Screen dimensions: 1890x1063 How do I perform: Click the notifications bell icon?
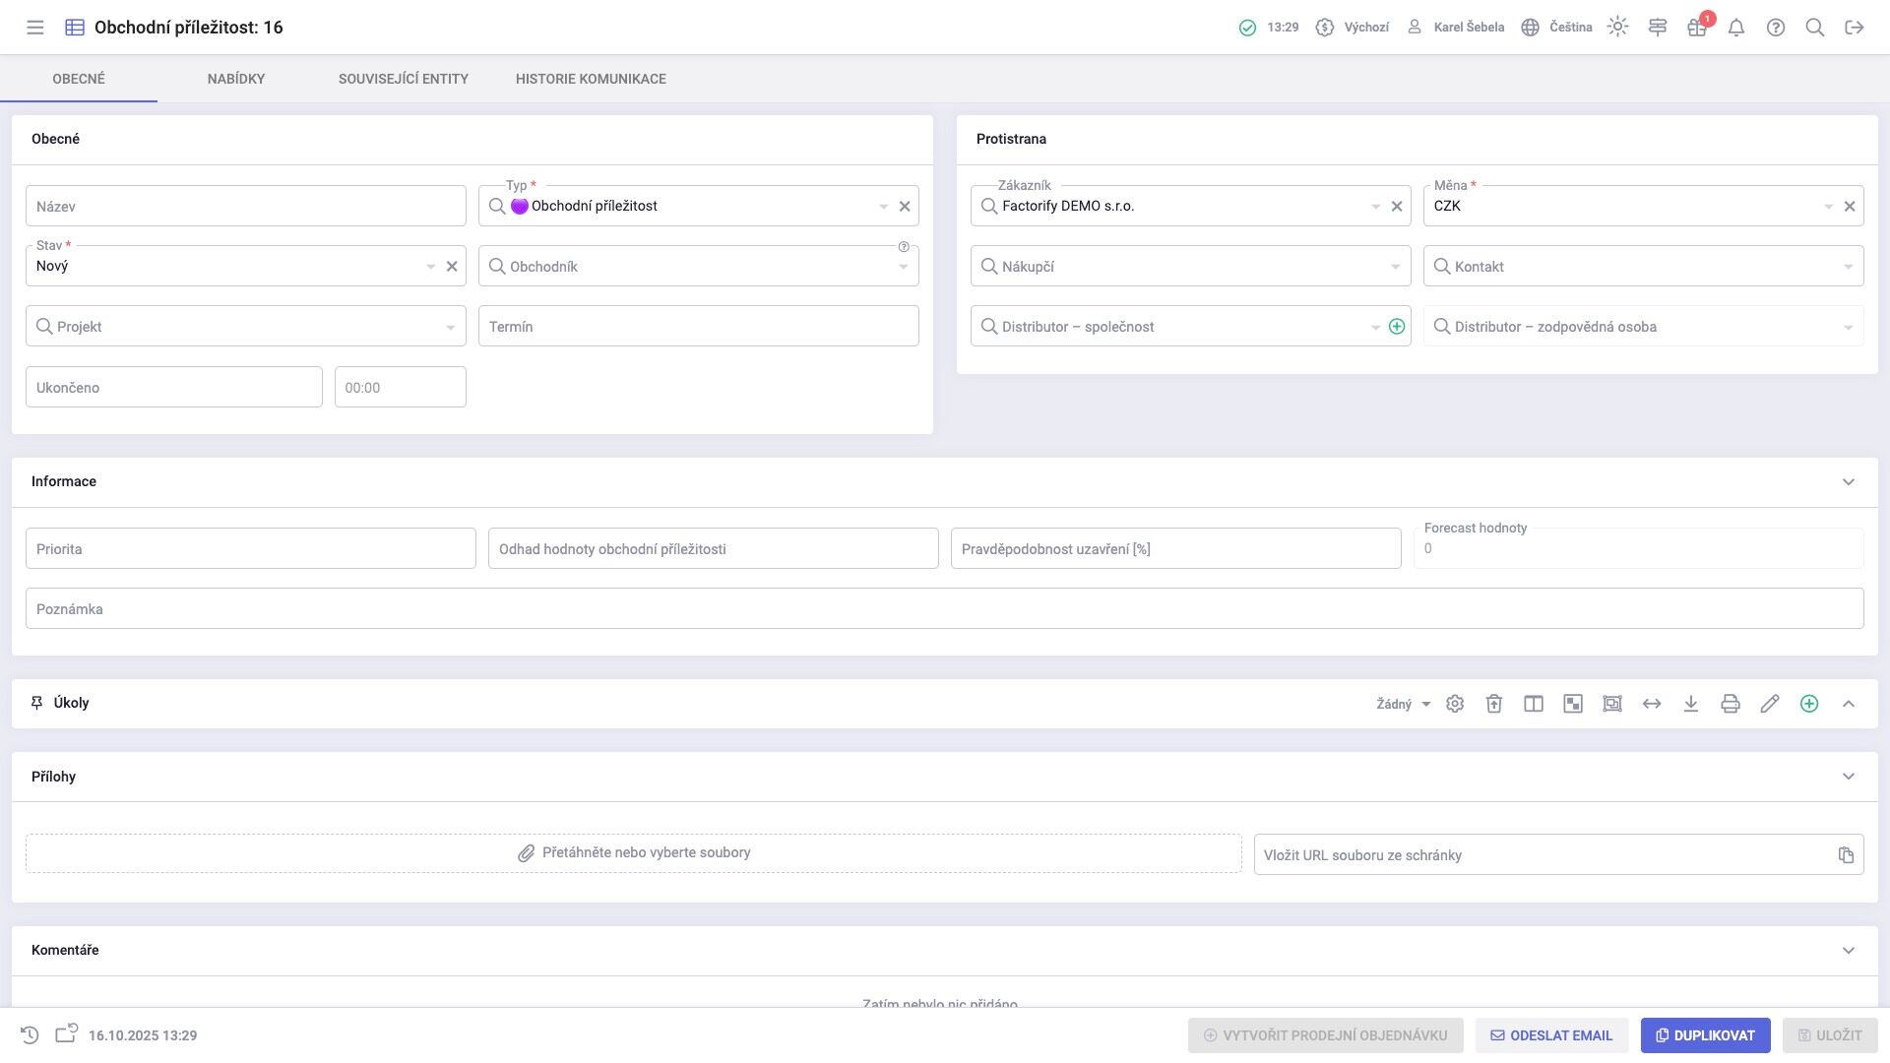(x=1736, y=28)
